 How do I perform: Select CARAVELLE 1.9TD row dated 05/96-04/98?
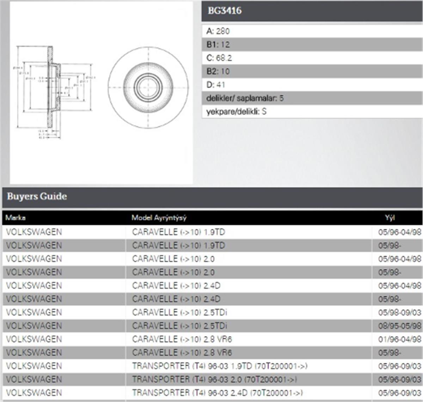[x=213, y=232]
